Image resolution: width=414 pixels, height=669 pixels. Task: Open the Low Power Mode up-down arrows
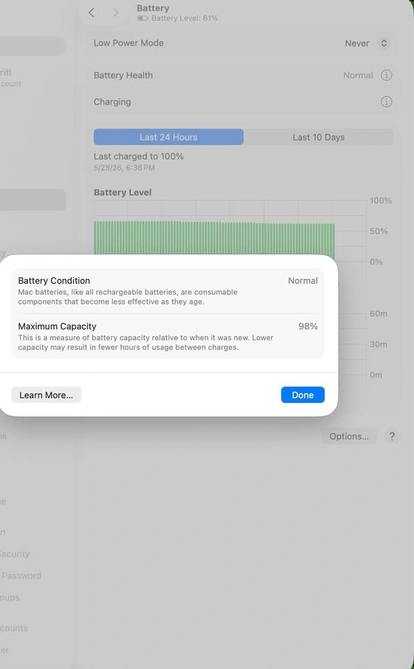click(x=384, y=43)
